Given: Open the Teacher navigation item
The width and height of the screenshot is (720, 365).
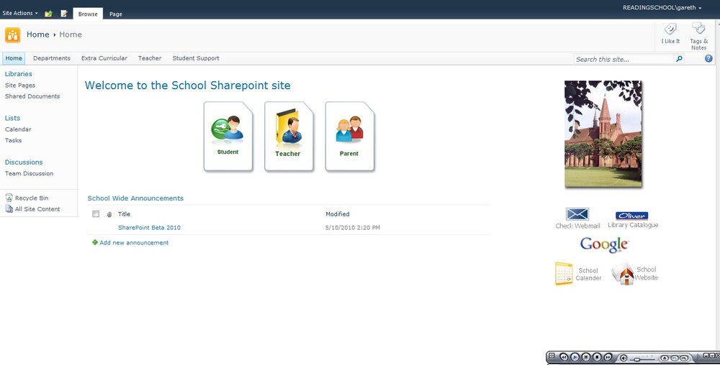Looking at the screenshot, I should coord(150,58).
